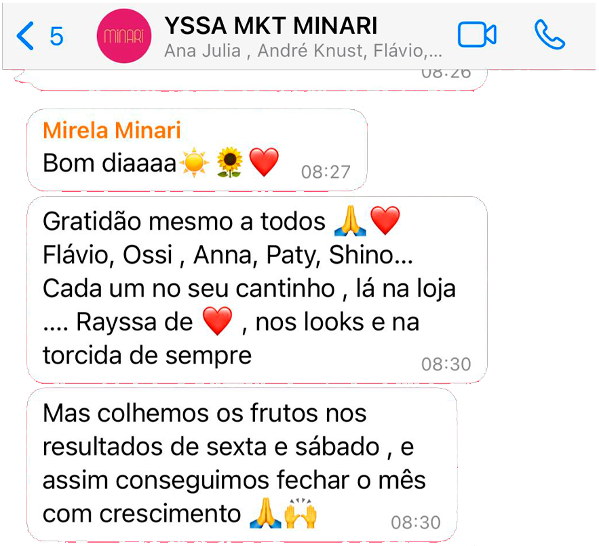Tap the sunflower emoji in the greeting
The image size is (599, 546).
(229, 162)
